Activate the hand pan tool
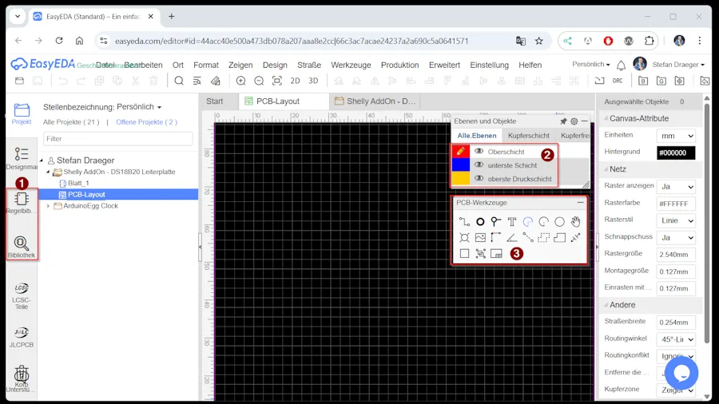 click(575, 221)
